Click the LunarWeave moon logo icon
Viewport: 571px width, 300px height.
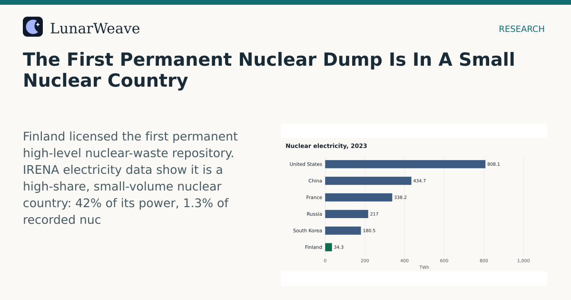33,27
